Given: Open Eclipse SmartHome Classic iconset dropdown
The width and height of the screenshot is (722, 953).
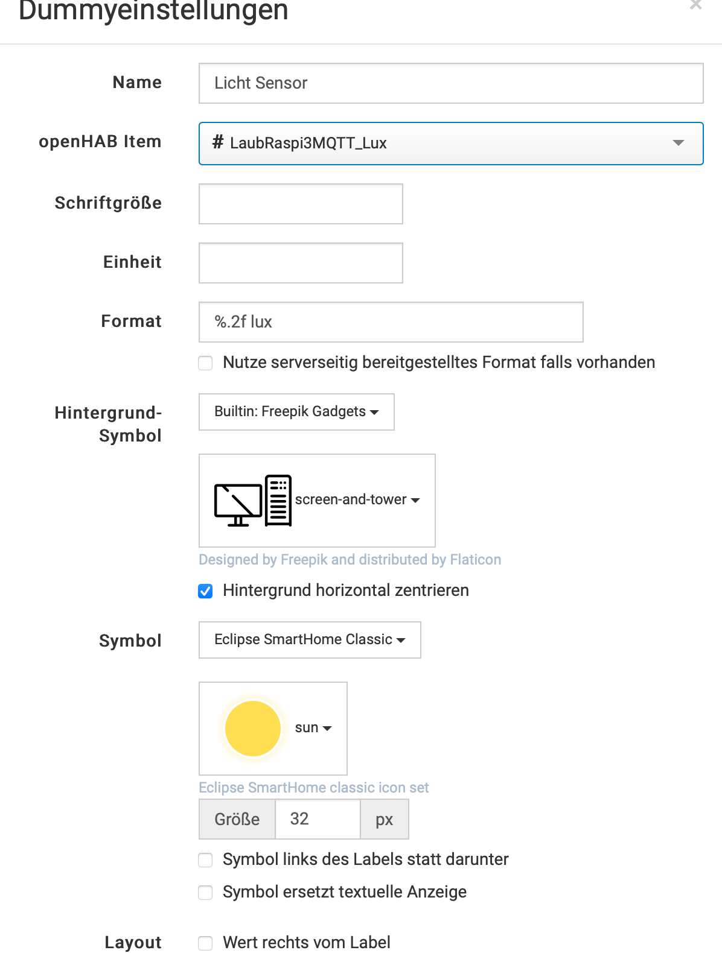Looking at the screenshot, I should tap(310, 640).
